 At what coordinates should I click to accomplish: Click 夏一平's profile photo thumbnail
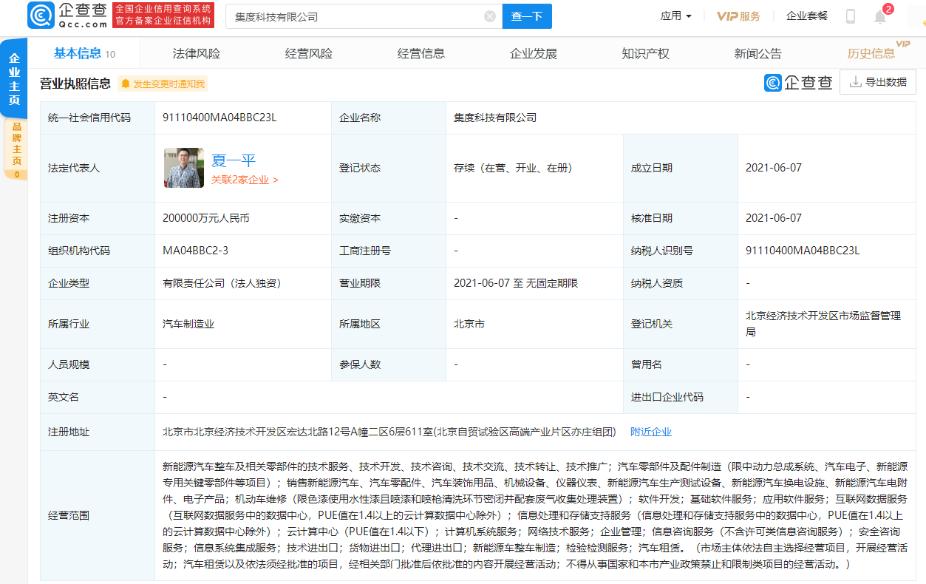183,168
